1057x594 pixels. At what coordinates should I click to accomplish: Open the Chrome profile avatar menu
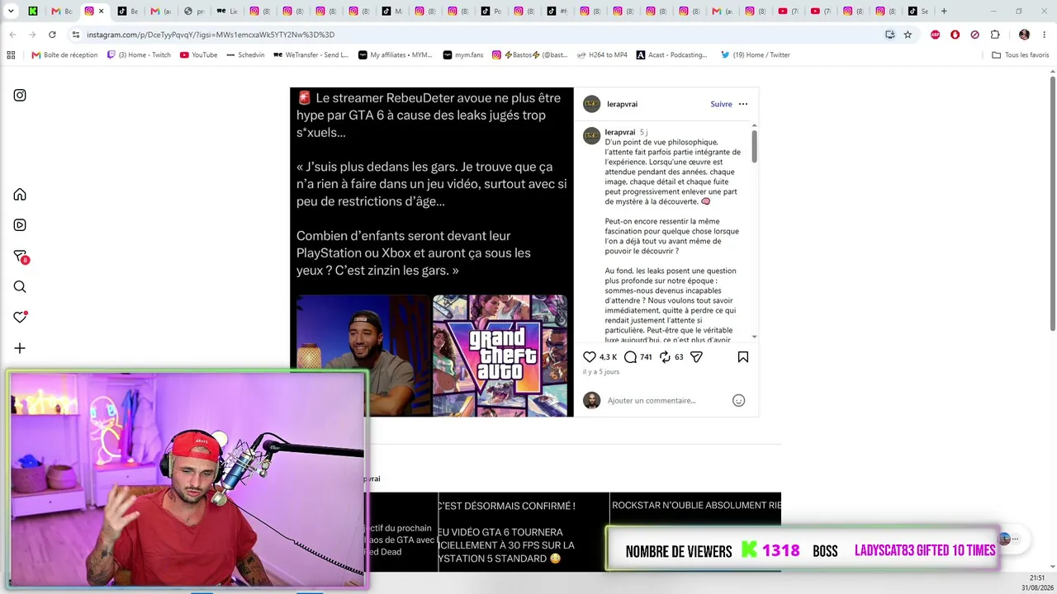click(1025, 35)
